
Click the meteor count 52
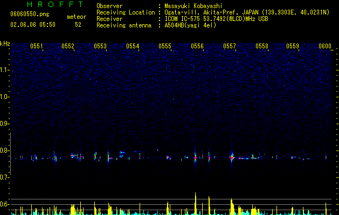(78, 25)
